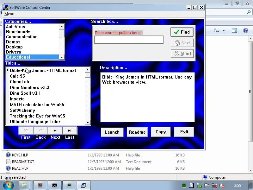Click Titles list scroll down arrow
Screen dimensions: 253x190
[88, 122]
